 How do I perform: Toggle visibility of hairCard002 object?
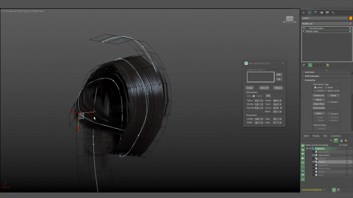(313, 155)
